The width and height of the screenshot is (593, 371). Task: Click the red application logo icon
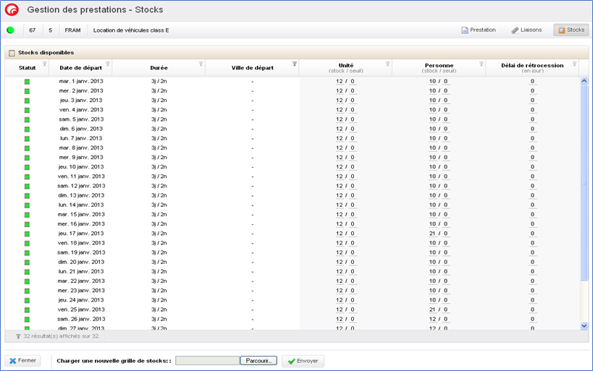12,10
